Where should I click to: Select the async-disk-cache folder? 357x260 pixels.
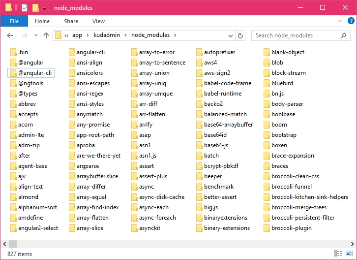pos(158,197)
